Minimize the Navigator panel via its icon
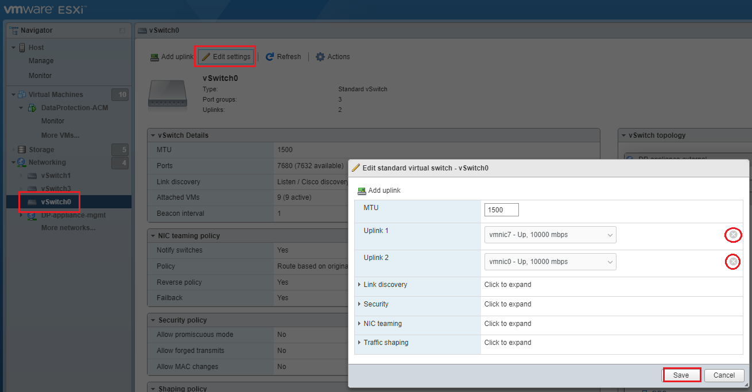 [x=122, y=30]
